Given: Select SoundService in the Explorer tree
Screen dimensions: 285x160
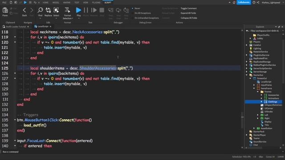Looking at the screenshot, I should click(x=260, y=142).
